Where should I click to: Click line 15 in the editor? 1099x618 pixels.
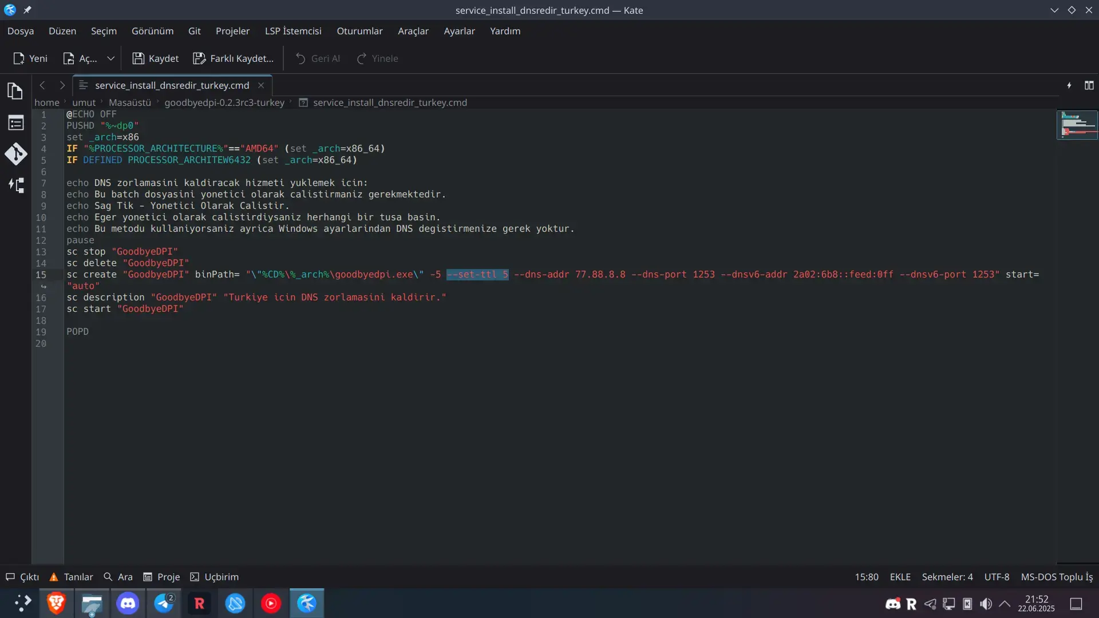pos(552,280)
